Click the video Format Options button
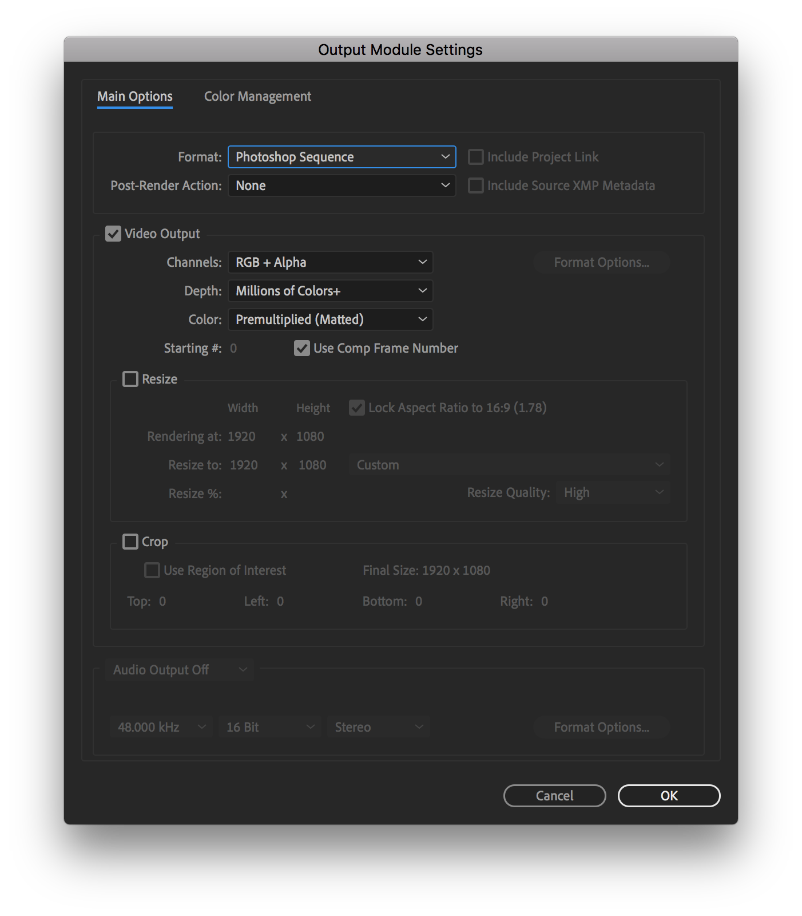This screenshot has width=802, height=916. click(x=601, y=262)
